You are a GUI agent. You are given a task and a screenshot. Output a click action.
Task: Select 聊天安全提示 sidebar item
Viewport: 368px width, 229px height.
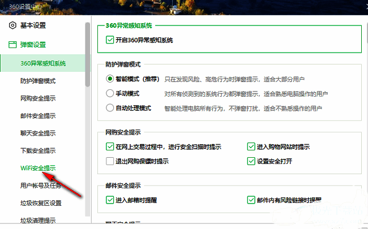click(x=38, y=133)
